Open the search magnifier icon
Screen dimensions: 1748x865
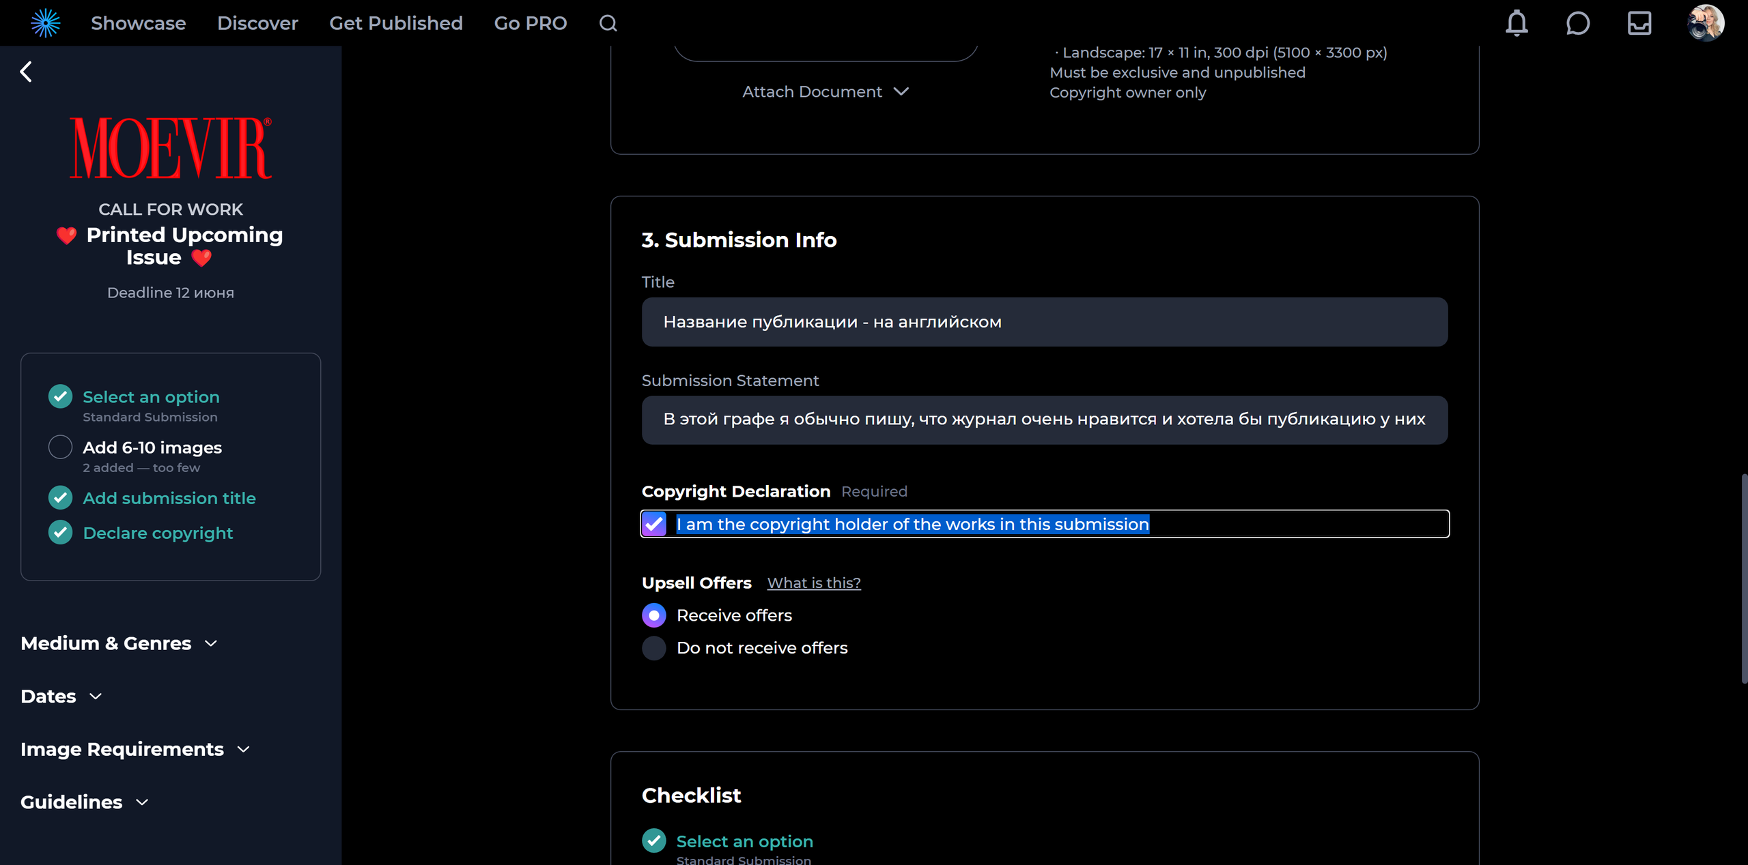(x=608, y=23)
